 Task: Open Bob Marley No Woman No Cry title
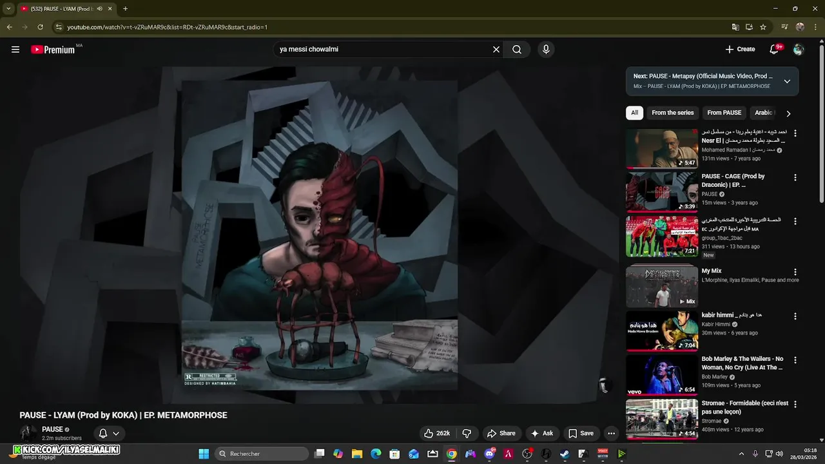[742, 363]
